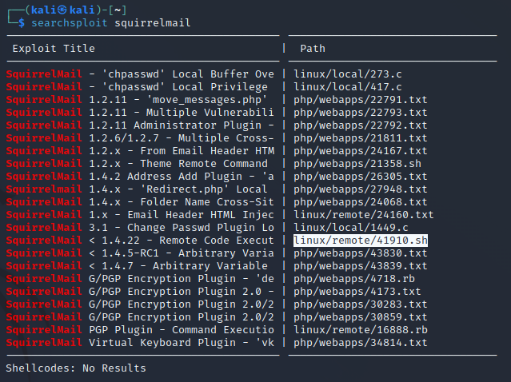Click the Exploit Title column header
This screenshot has width=511, height=382.
[54, 49]
